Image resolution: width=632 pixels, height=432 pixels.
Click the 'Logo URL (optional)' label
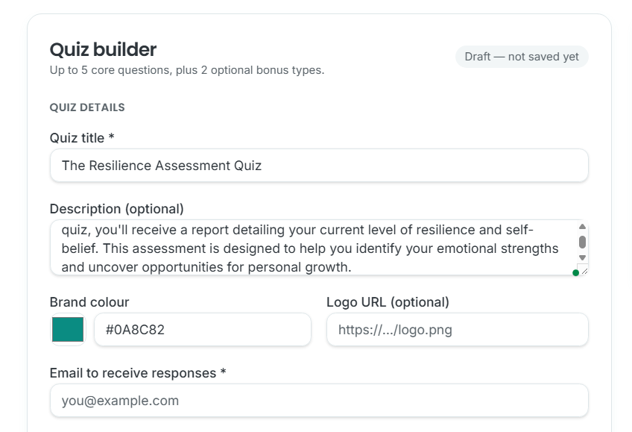[x=388, y=302]
